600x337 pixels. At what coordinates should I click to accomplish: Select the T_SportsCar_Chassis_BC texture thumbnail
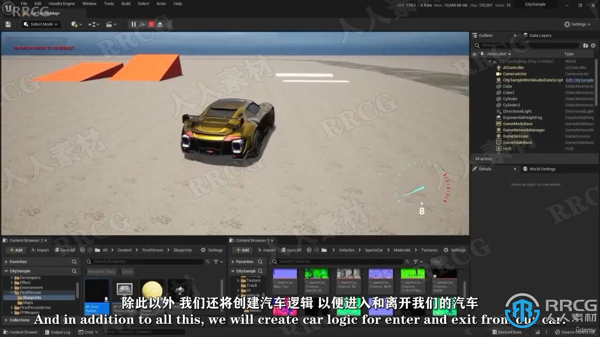pyautogui.click(x=348, y=281)
